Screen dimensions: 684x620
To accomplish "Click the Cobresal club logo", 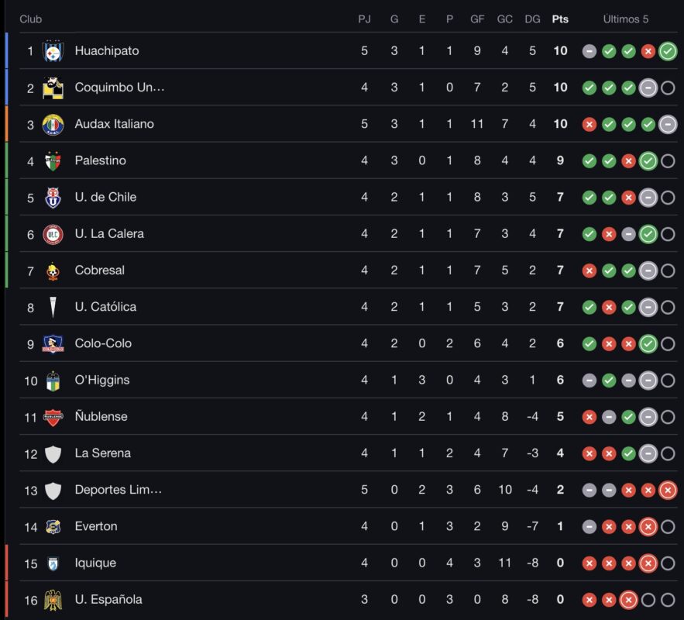I will (x=54, y=270).
